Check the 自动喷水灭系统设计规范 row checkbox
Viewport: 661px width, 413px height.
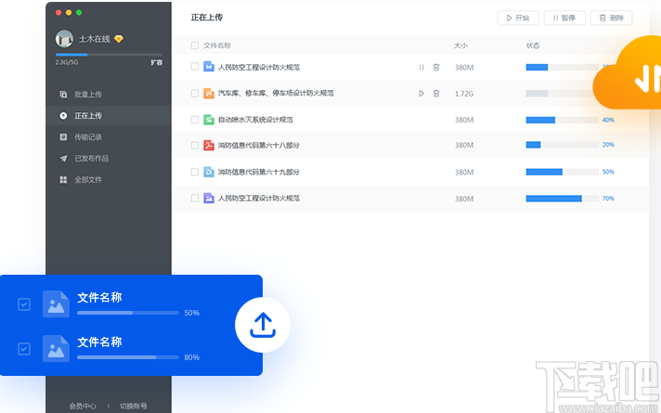[x=195, y=120]
